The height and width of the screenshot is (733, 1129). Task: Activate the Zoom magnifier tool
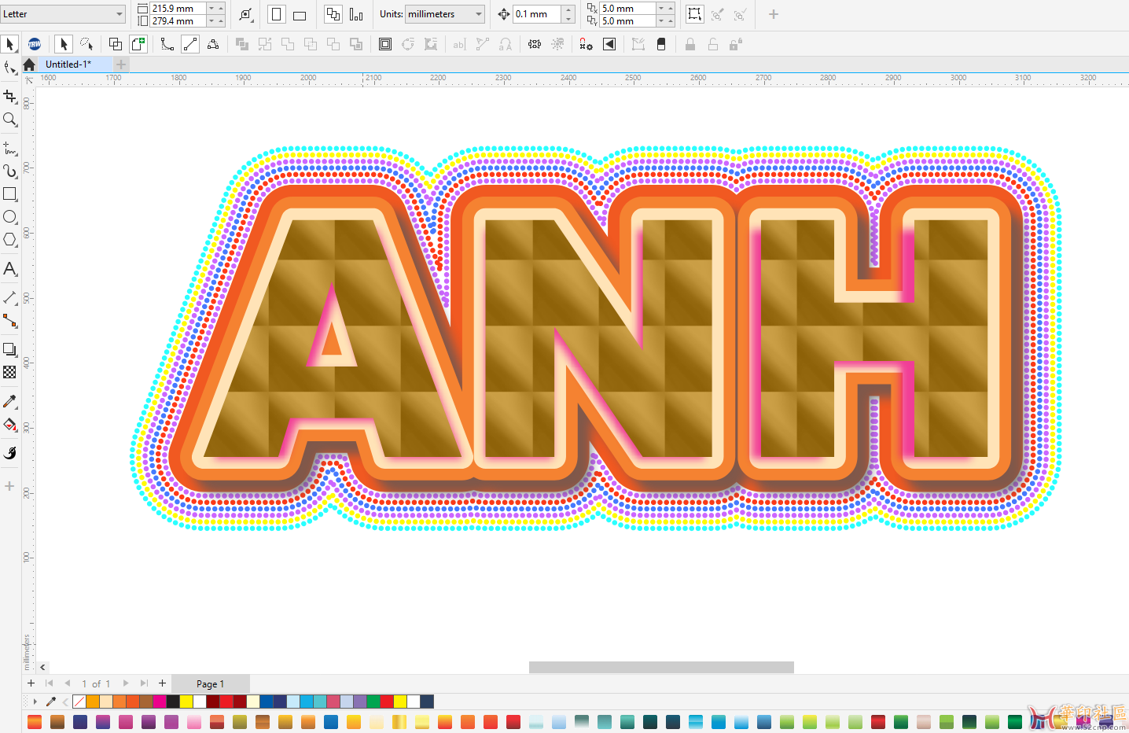pos(9,120)
